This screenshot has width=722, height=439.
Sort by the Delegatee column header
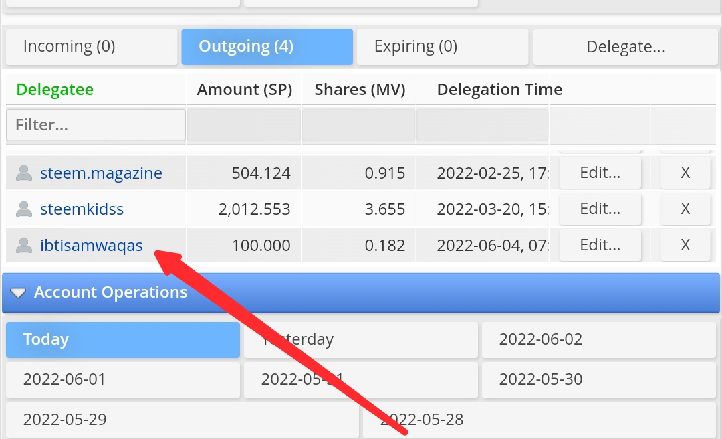(x=55, y=90)
